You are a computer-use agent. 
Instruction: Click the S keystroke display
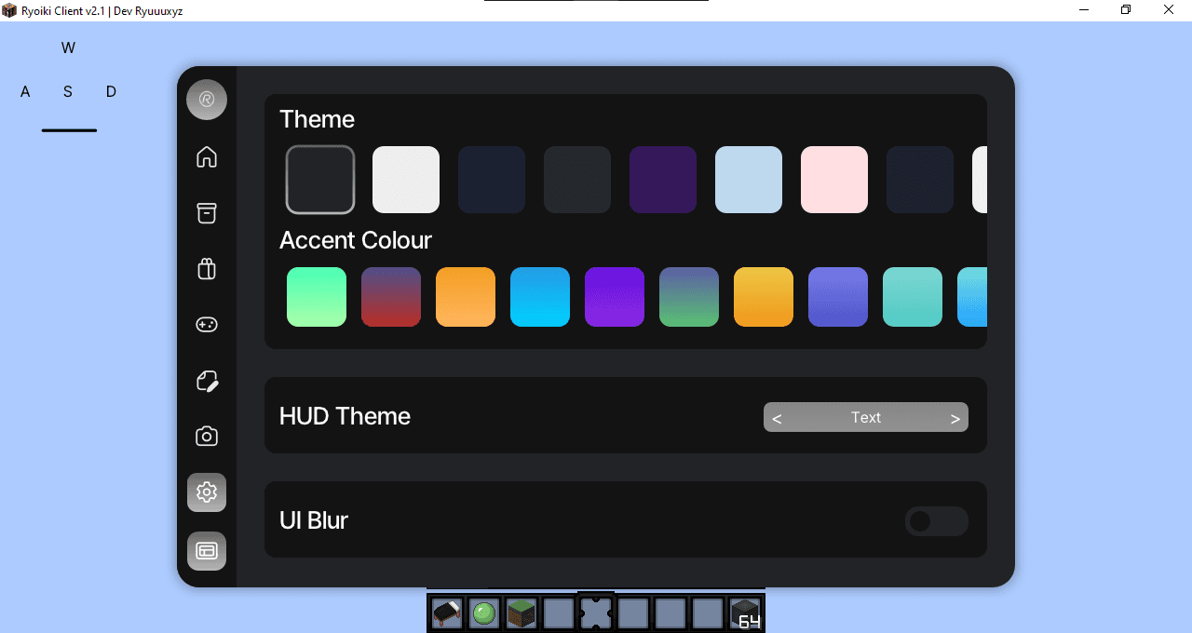[x=68, y=91]
